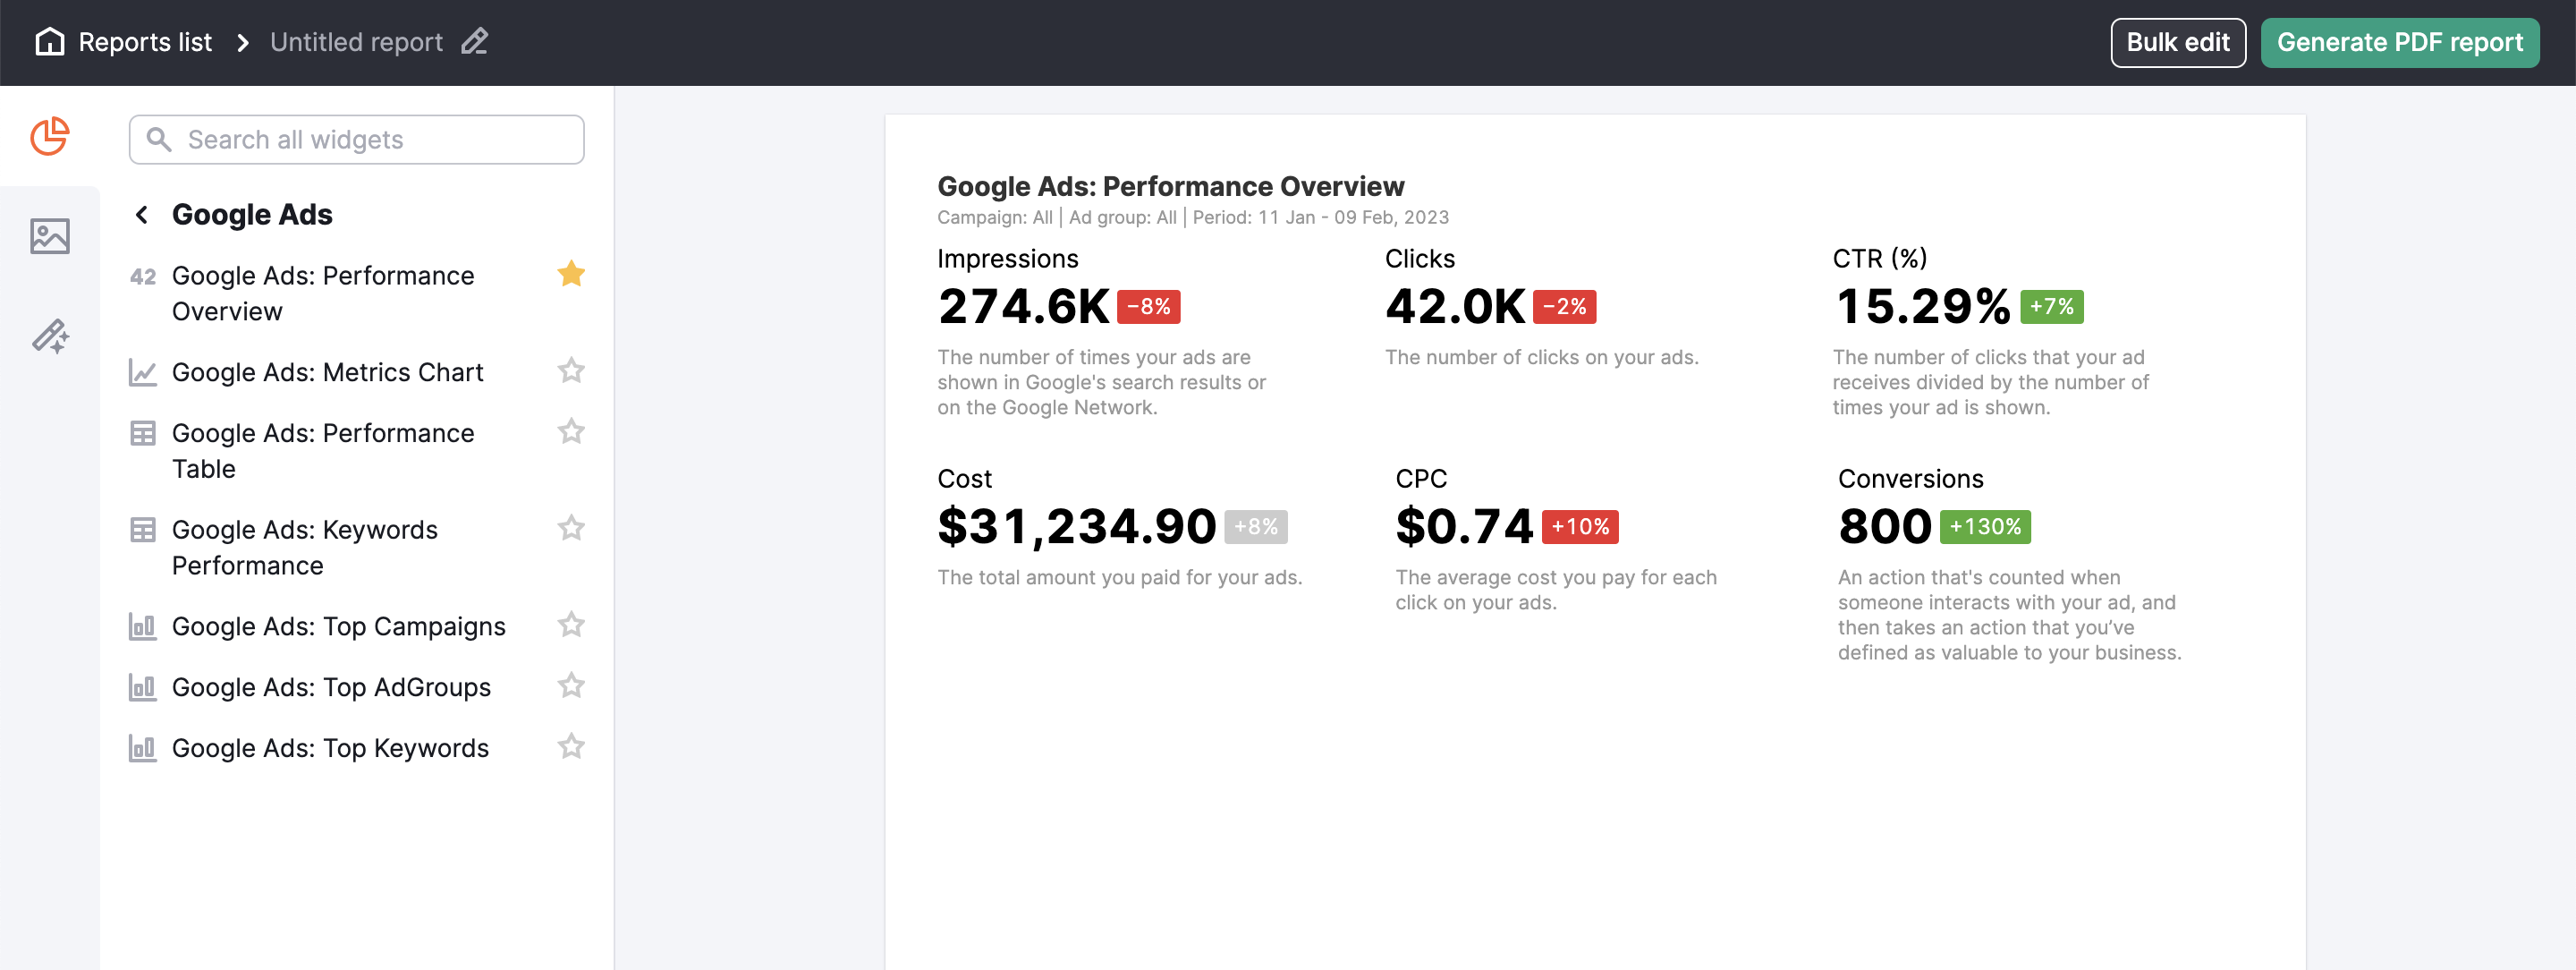The height and width of the screenshot is (970, 2576).
Task: Click the home icon beside Reports list
Action: coord(49,42)
